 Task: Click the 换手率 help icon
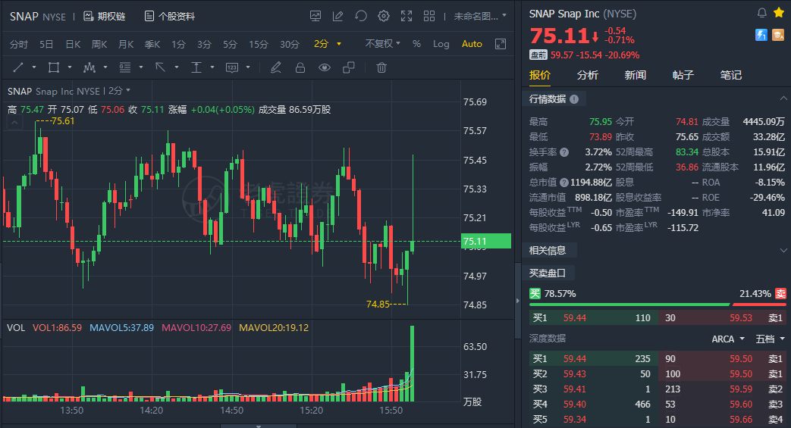click(x=564, y=152)
